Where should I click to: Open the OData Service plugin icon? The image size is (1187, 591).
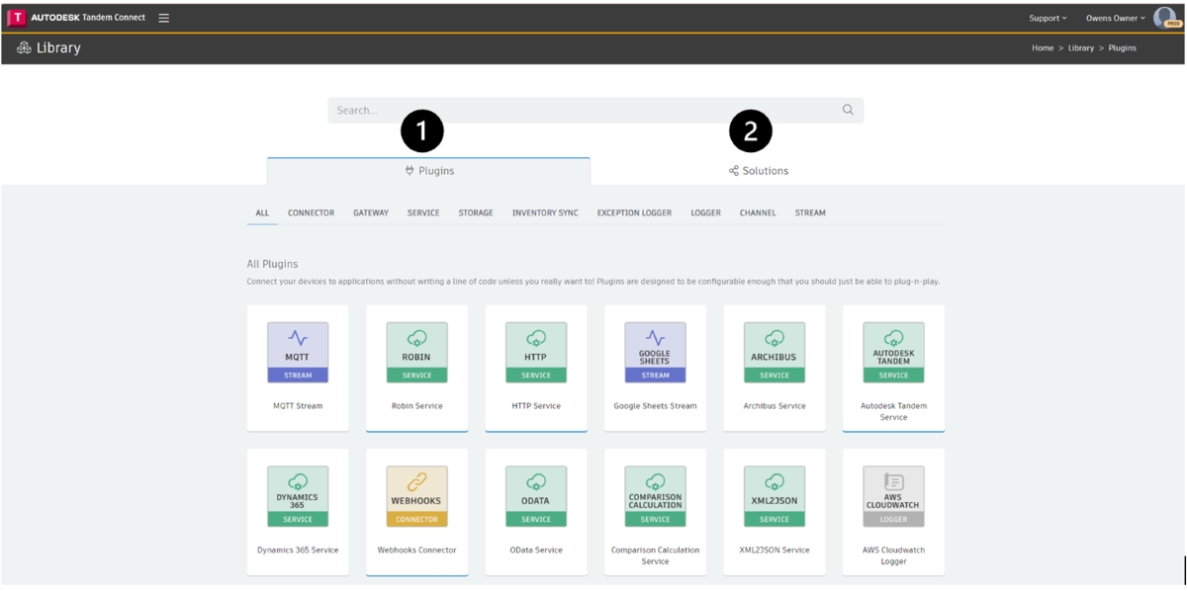click(x=536, y=496)
